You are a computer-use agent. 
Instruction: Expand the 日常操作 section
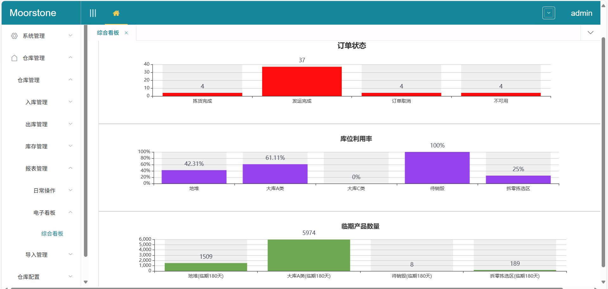pos(70,190)
